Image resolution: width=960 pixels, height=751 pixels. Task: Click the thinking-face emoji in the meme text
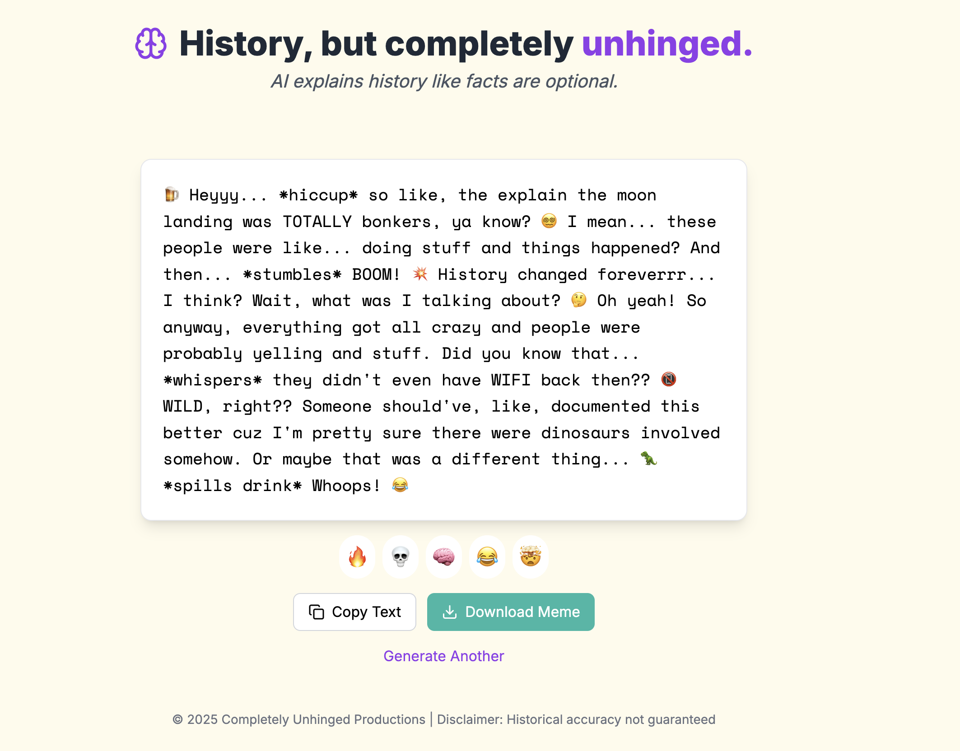579,300
